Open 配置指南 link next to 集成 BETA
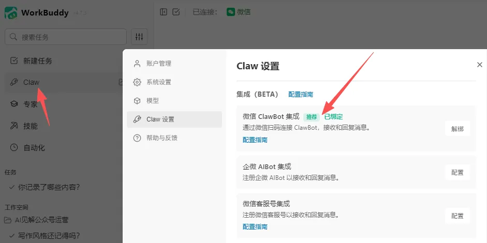This screenshot has width=487, height=243. click(x=301, y=94)
